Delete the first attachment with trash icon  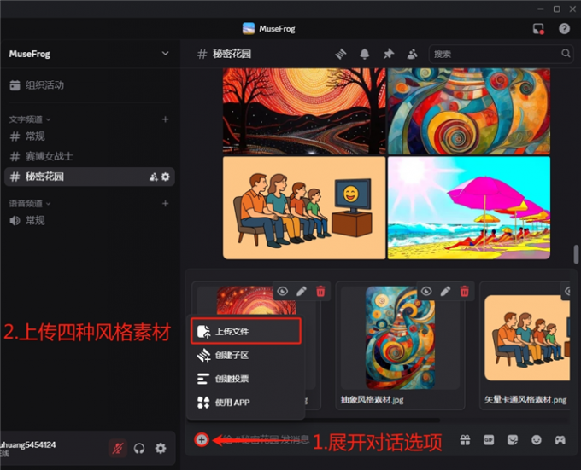pos(320,292)
